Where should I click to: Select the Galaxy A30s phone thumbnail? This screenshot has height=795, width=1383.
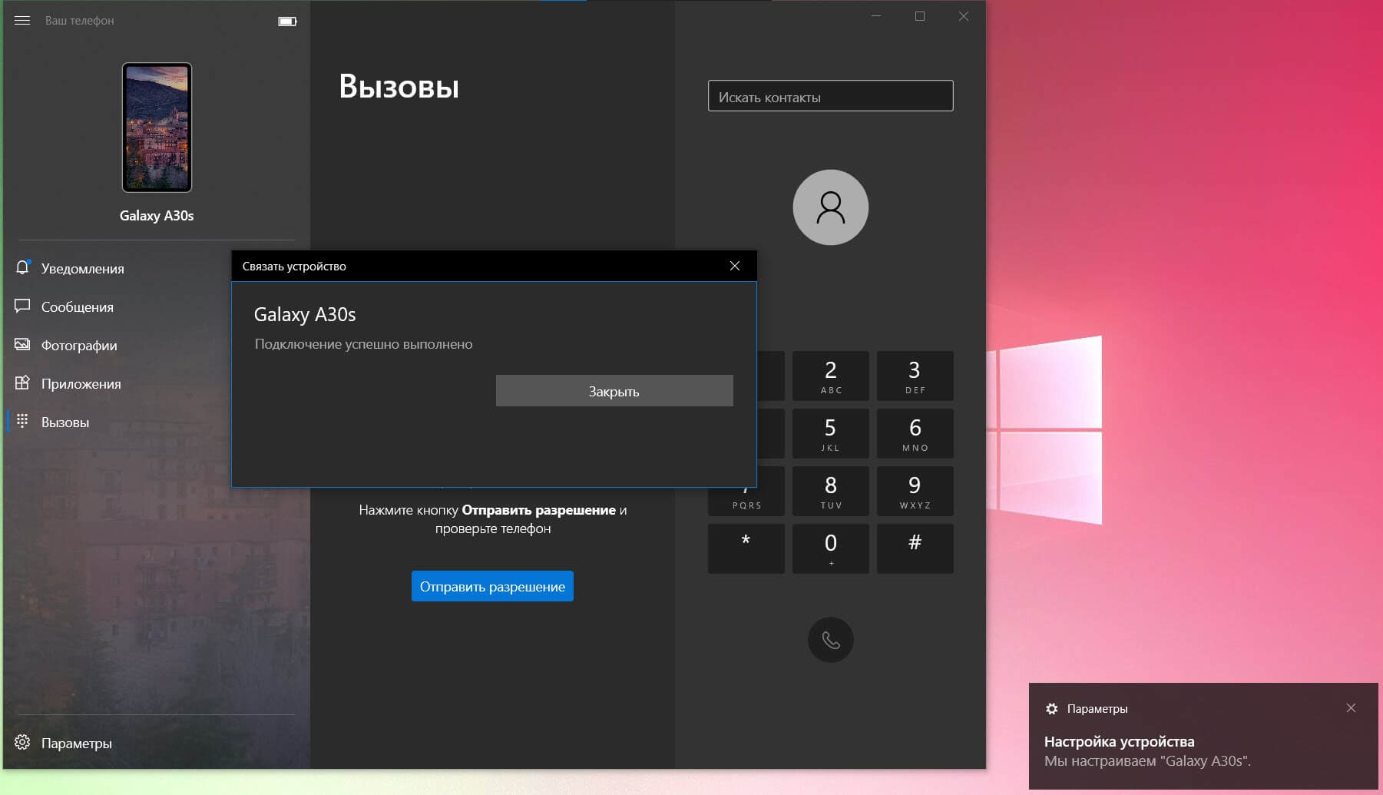[x=157, y=128]
